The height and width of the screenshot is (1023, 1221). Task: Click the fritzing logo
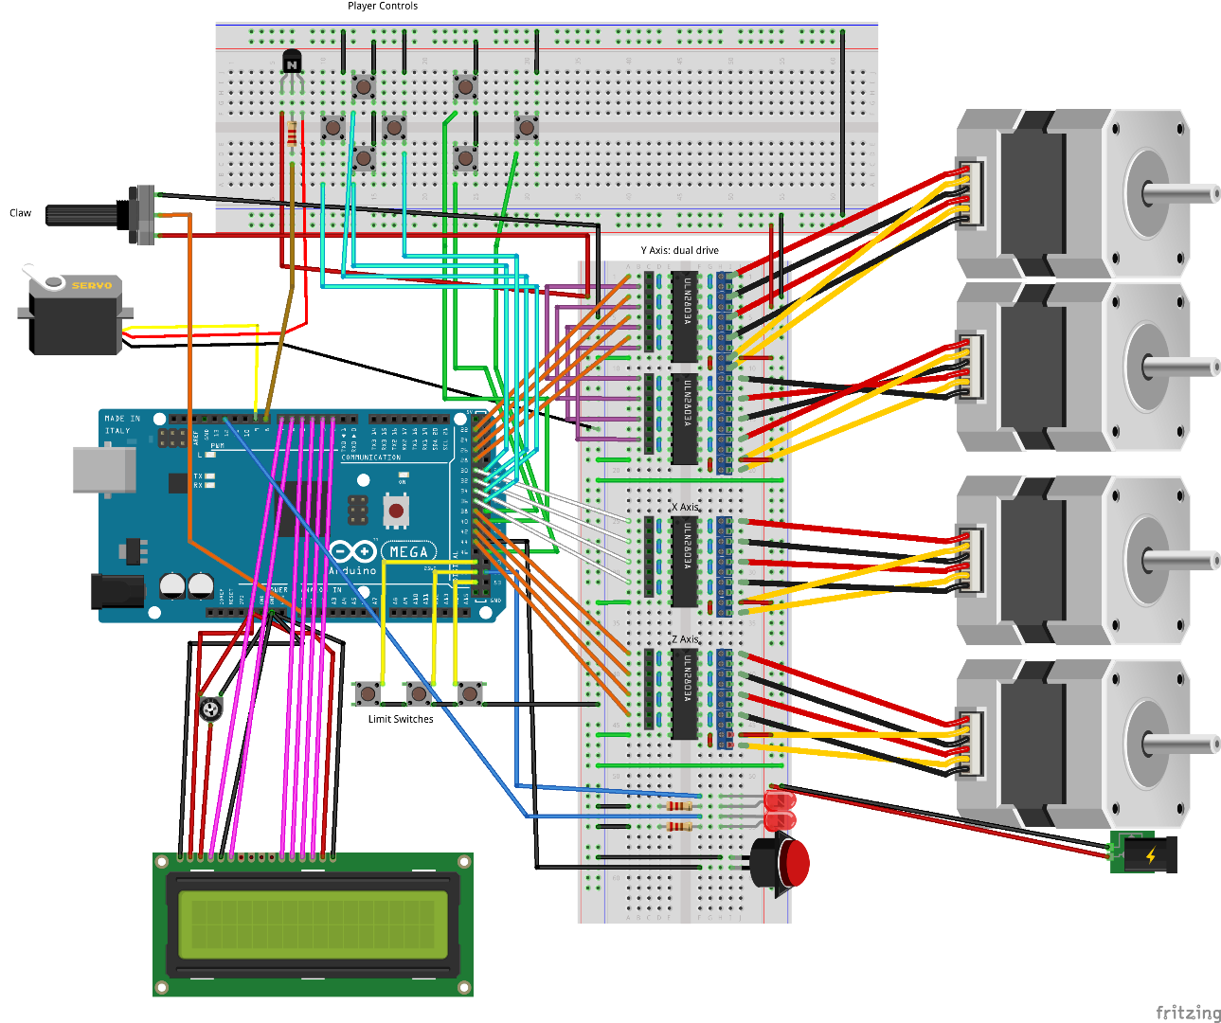click(x=1187, y=1010)
